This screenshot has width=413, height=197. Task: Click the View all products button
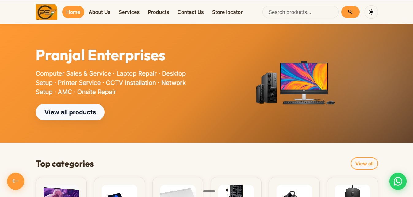(x=70, y=112)
